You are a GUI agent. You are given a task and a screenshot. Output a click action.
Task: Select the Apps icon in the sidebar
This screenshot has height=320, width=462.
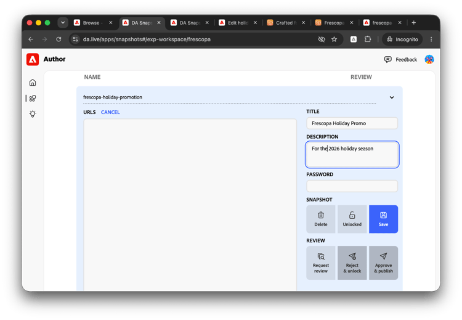pos(33,98)
